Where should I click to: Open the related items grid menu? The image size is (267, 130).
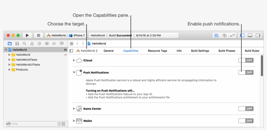pos(72,44)
